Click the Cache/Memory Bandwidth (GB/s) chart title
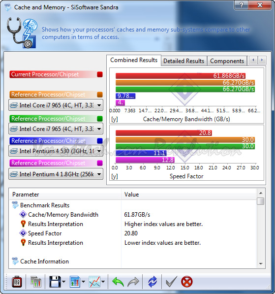The image size is (275, 294). tap(186, 119)
